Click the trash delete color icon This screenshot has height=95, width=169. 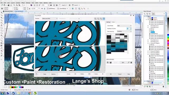click(131, 63)
